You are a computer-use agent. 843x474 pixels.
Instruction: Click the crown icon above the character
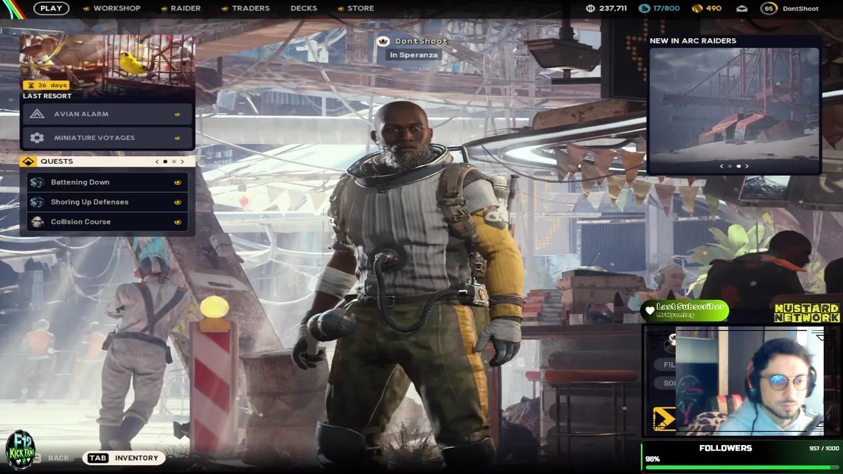click(383, 41)
